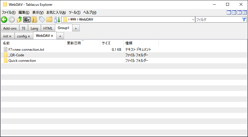248x137 pixels.
Task: Click the 0.1 KB size value
Action: (x=117, y=50)
